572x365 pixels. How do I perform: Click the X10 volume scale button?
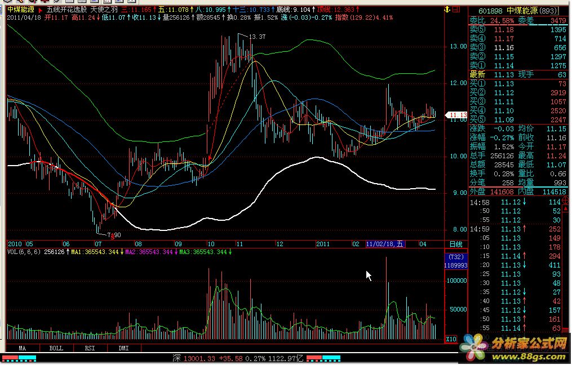click(x=451, y=339)
